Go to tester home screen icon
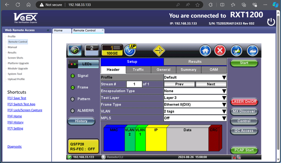Screen dimensions: 281x163 (205, 50)
